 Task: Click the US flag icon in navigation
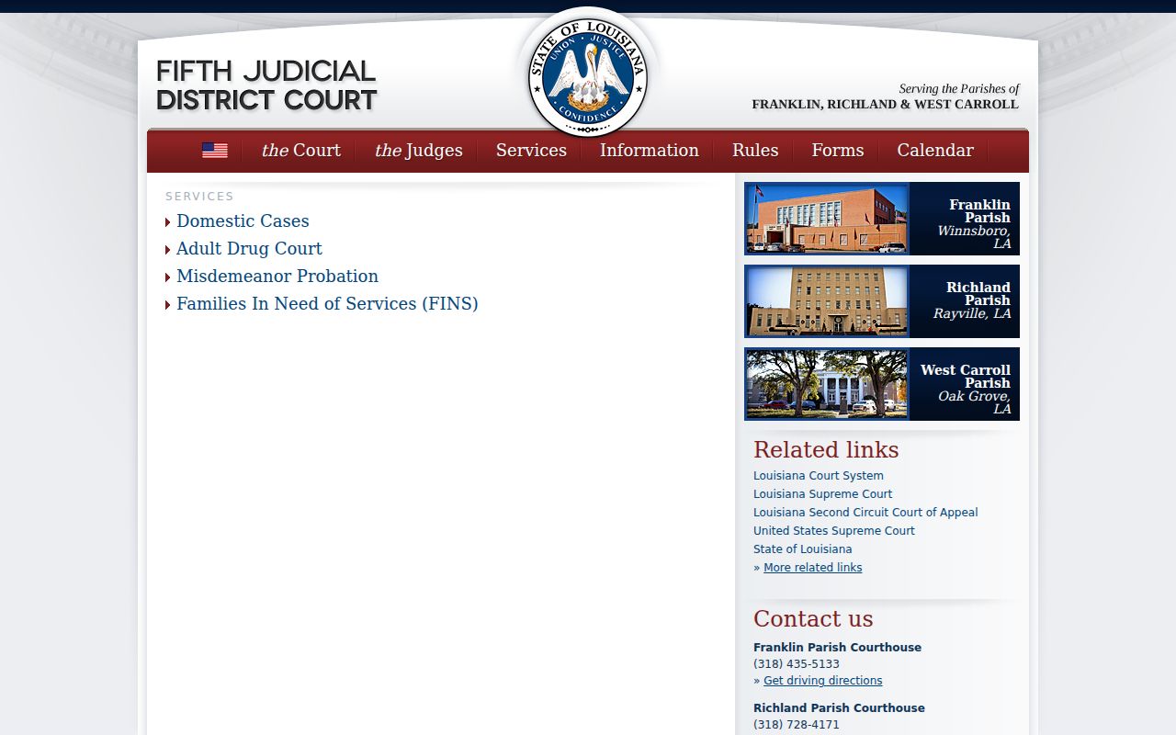coord(215,151)
